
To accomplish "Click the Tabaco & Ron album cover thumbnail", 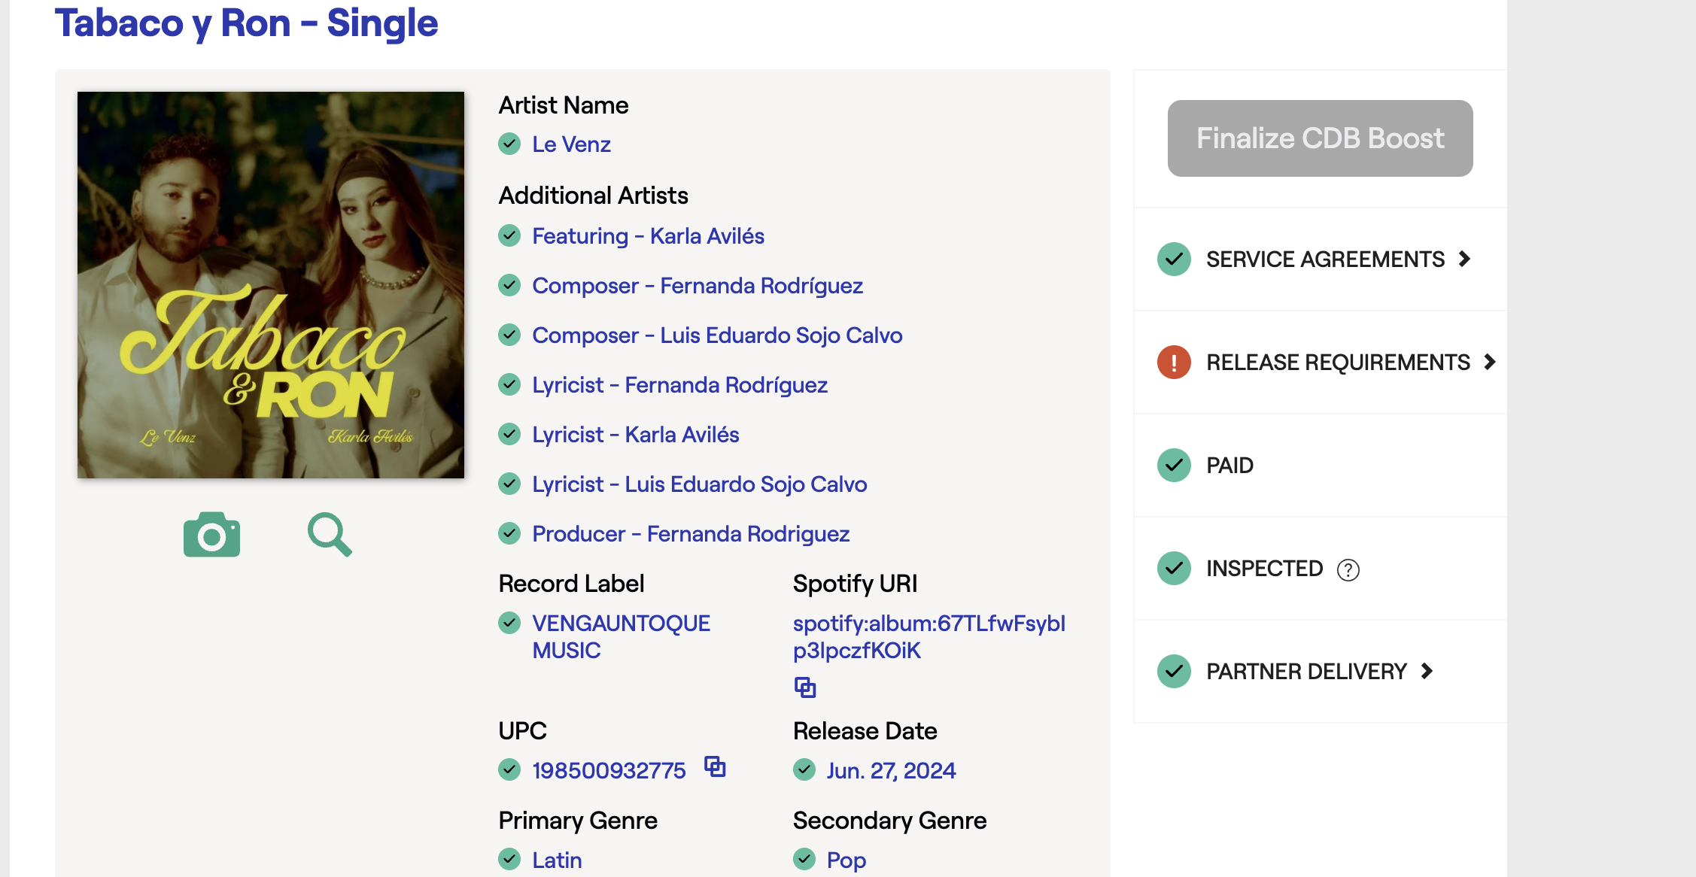I will pyautogui.click(x=271, y=285).
